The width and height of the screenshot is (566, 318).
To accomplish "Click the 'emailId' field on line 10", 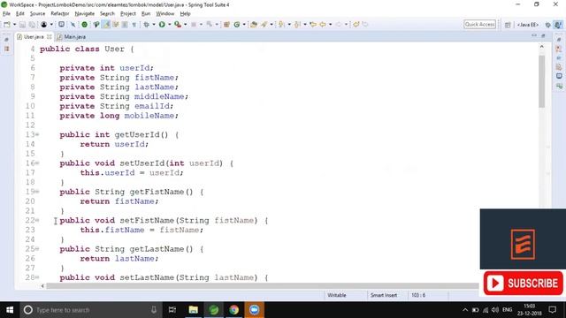I will [x=152, y=106].
